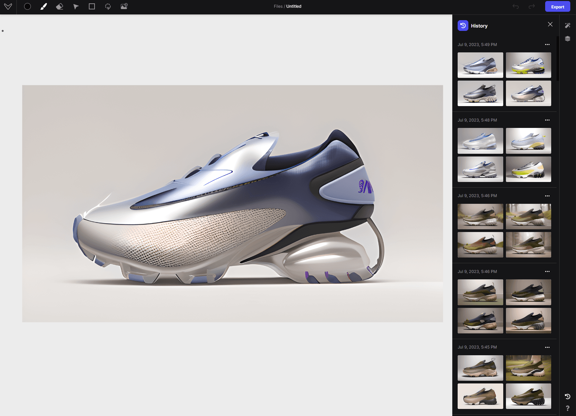Select grassy background shoe in 5:45 PM group
The height and width of the screenshot is (416, 576).
pyautogui.click(x=528, y=368)
